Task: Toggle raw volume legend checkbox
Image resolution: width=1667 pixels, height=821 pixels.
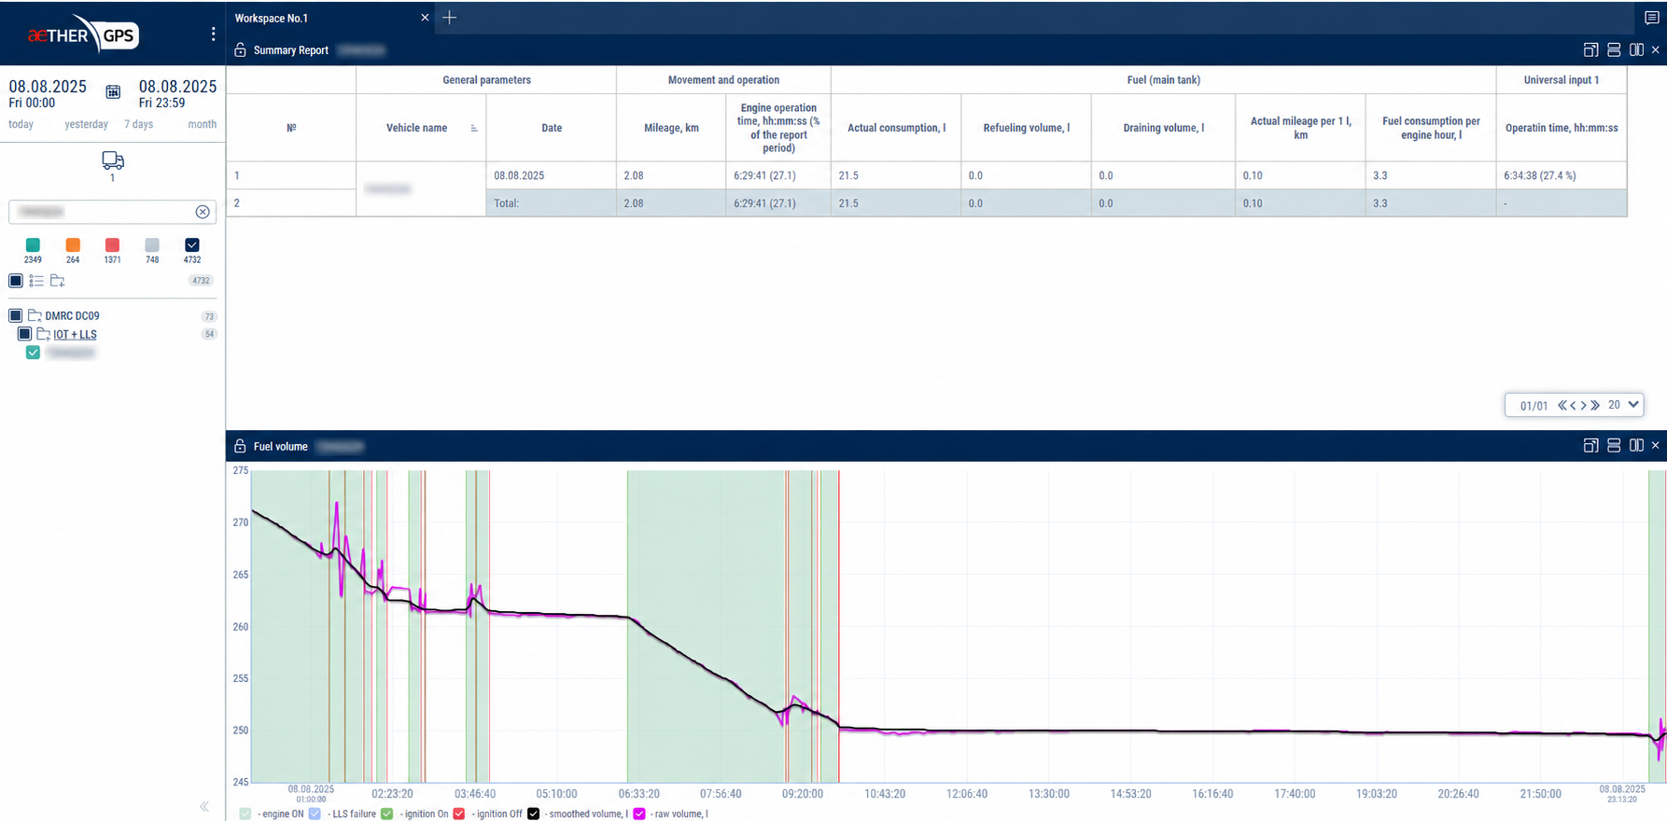Action: pyautogui.click(x=639, y=814)
